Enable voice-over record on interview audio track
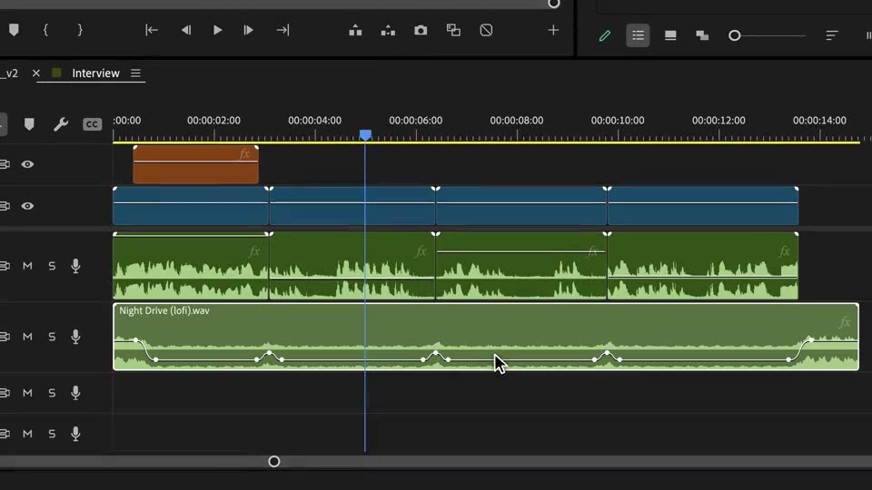 pos(75,266)
